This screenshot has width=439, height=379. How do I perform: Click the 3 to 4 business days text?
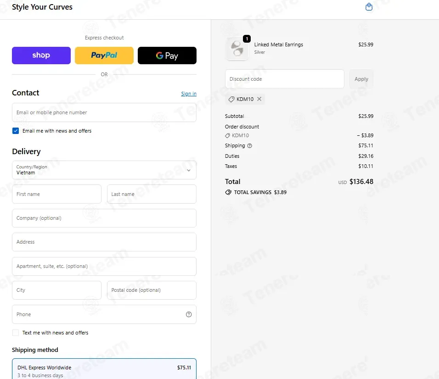tap(40, 375)
